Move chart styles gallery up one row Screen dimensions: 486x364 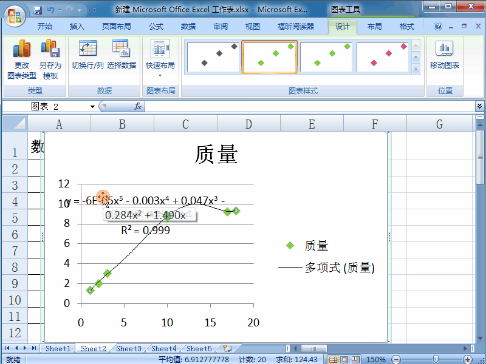click(x=416, y=46)
